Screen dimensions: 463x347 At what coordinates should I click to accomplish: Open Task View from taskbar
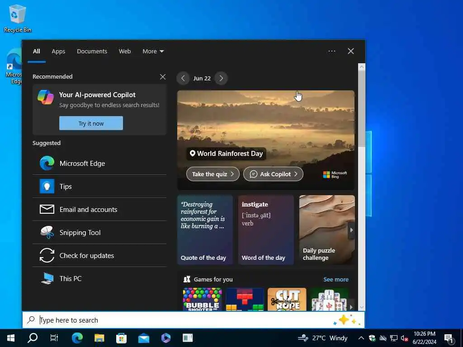(54, 338)
